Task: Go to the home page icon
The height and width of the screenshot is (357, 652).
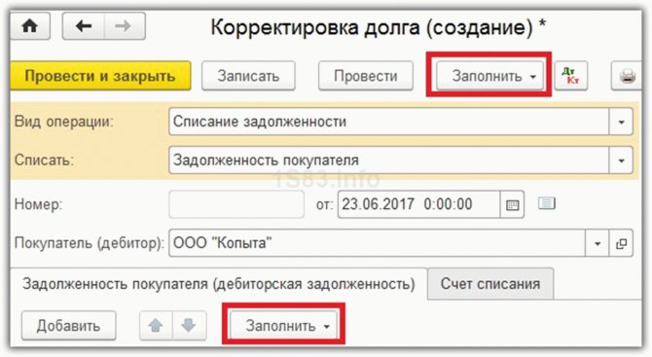Action: point(29,26)
